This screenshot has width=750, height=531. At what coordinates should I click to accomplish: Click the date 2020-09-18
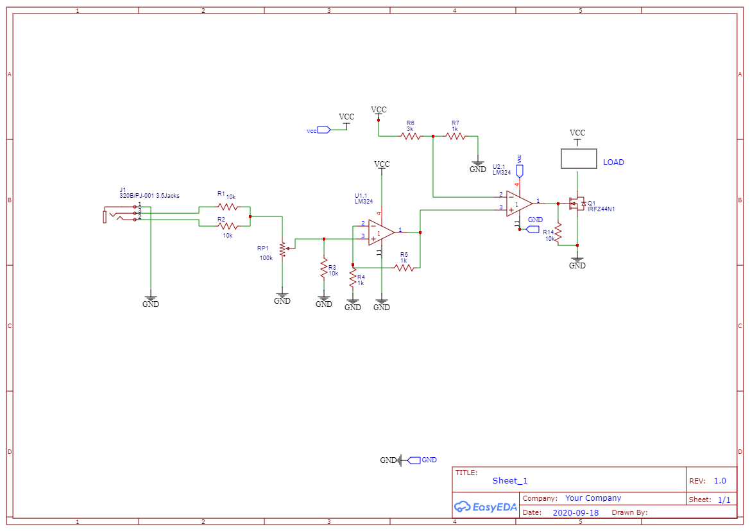click(575, 513)
